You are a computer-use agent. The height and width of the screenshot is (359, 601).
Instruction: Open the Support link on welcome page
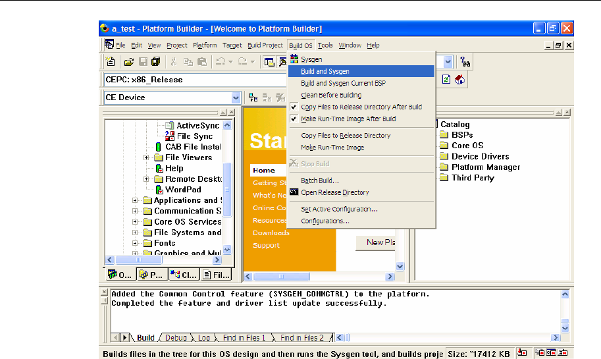266,246
